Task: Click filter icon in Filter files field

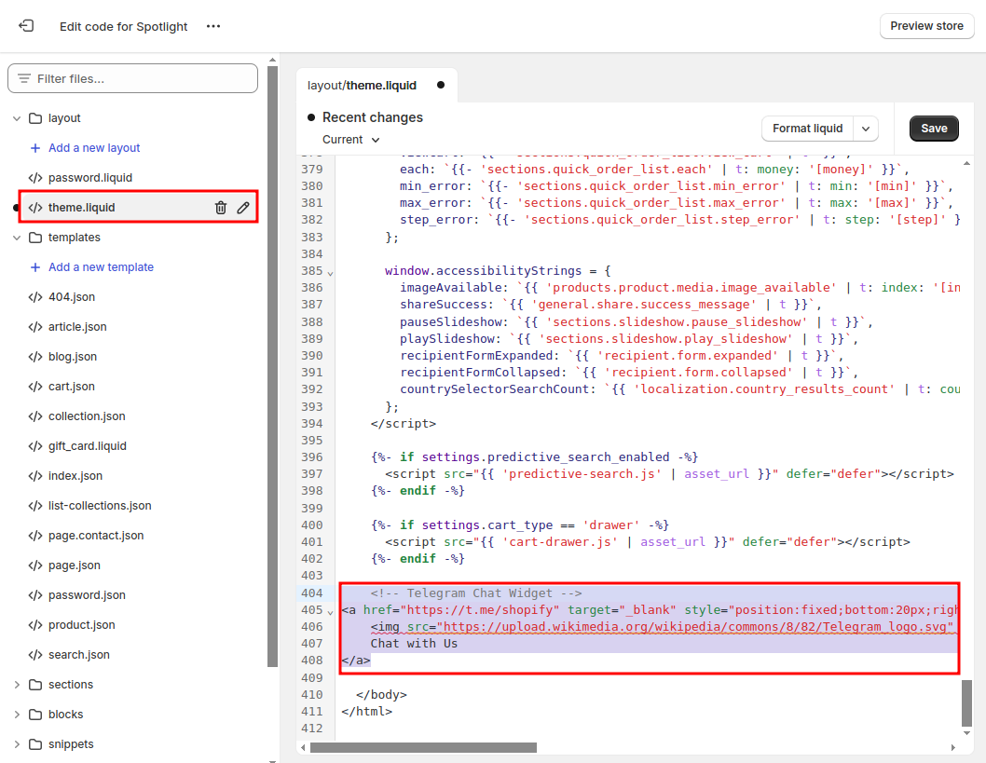Action: click(x=24, y=78)
